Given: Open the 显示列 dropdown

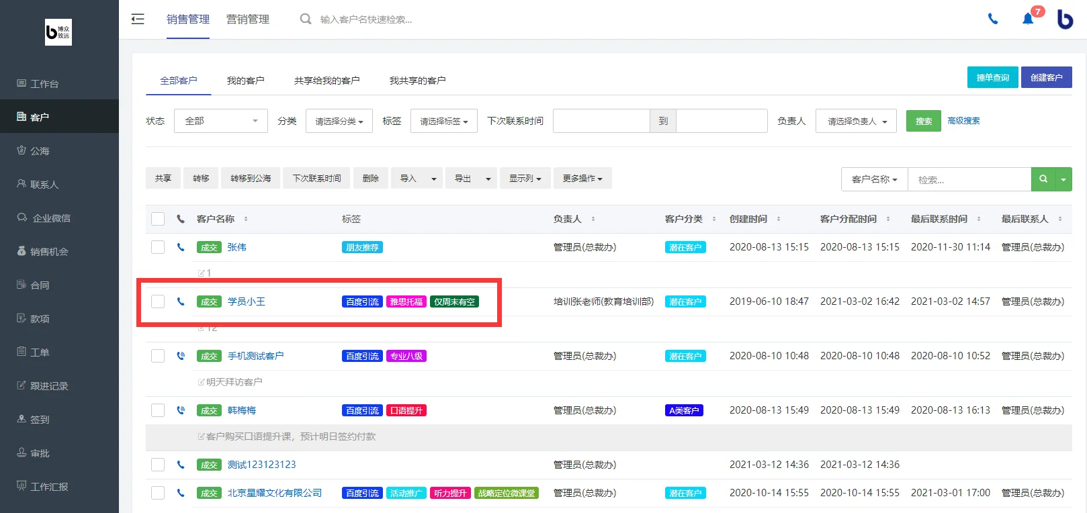Looking at the screenshot, I should pos(525,179).
